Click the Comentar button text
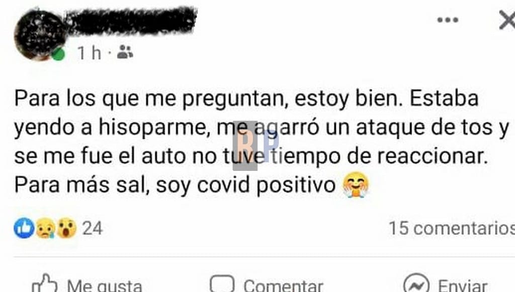This screenshot has width=515, height=292. pyautogui.click(x=283, y=285)
